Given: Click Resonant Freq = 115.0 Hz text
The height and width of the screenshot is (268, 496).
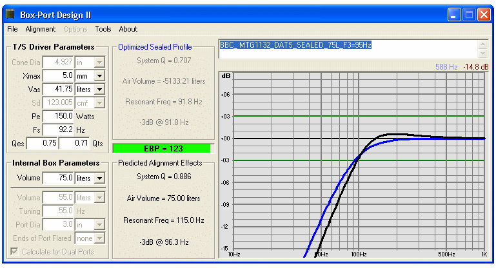Looking at the screenshot, I should tap(164, 220).
